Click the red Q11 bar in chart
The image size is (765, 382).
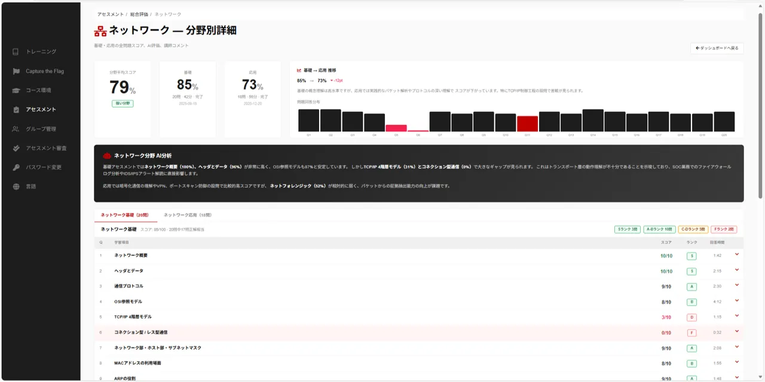pyautogui.click(x=527, y=124)
